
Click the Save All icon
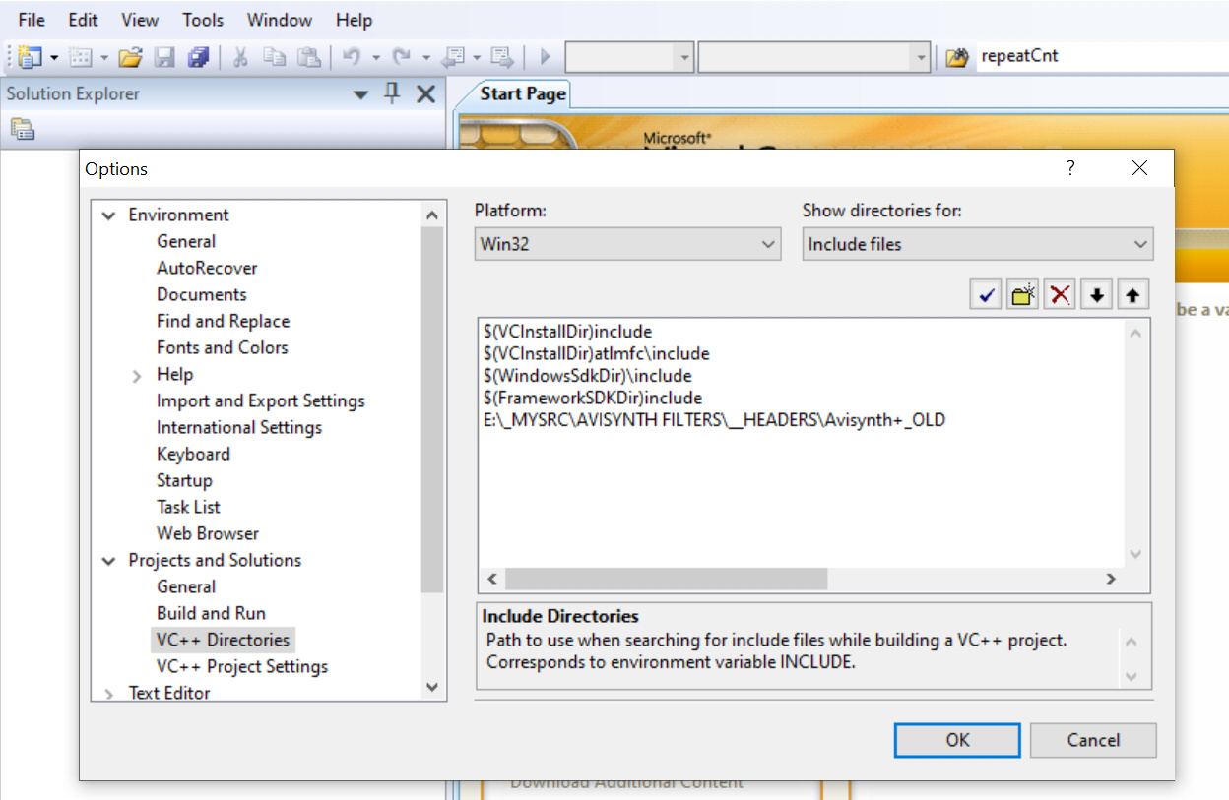coord(198,57)
